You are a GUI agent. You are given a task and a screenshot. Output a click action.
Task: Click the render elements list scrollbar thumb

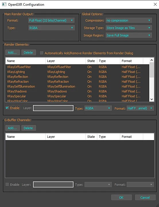[x=152, y=70]
